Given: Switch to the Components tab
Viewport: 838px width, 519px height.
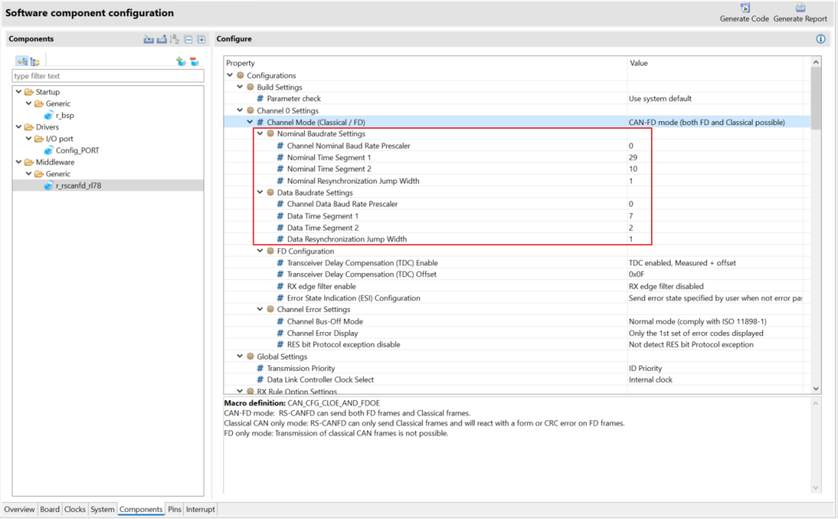Looking at the screenshot, I should (x=141, y=510).
